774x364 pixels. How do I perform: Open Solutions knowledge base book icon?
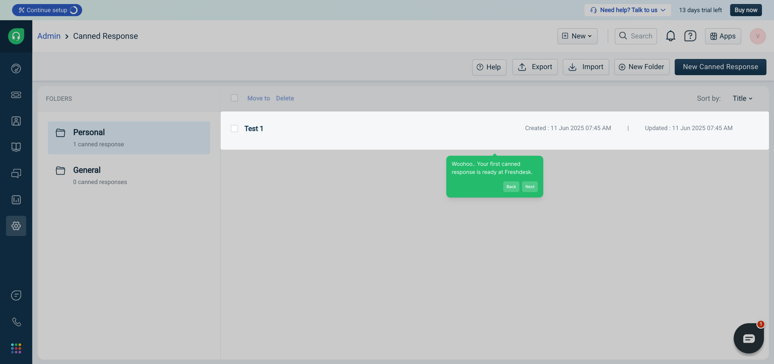(x=16, y=147)
